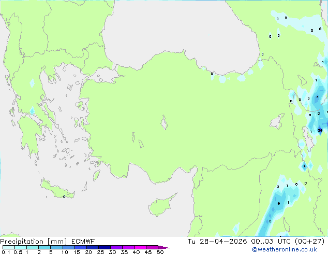This screenshot has height=254, width=328.
Task: Click the 'ECMWF' model label
Action: click(x=83, y=242)
